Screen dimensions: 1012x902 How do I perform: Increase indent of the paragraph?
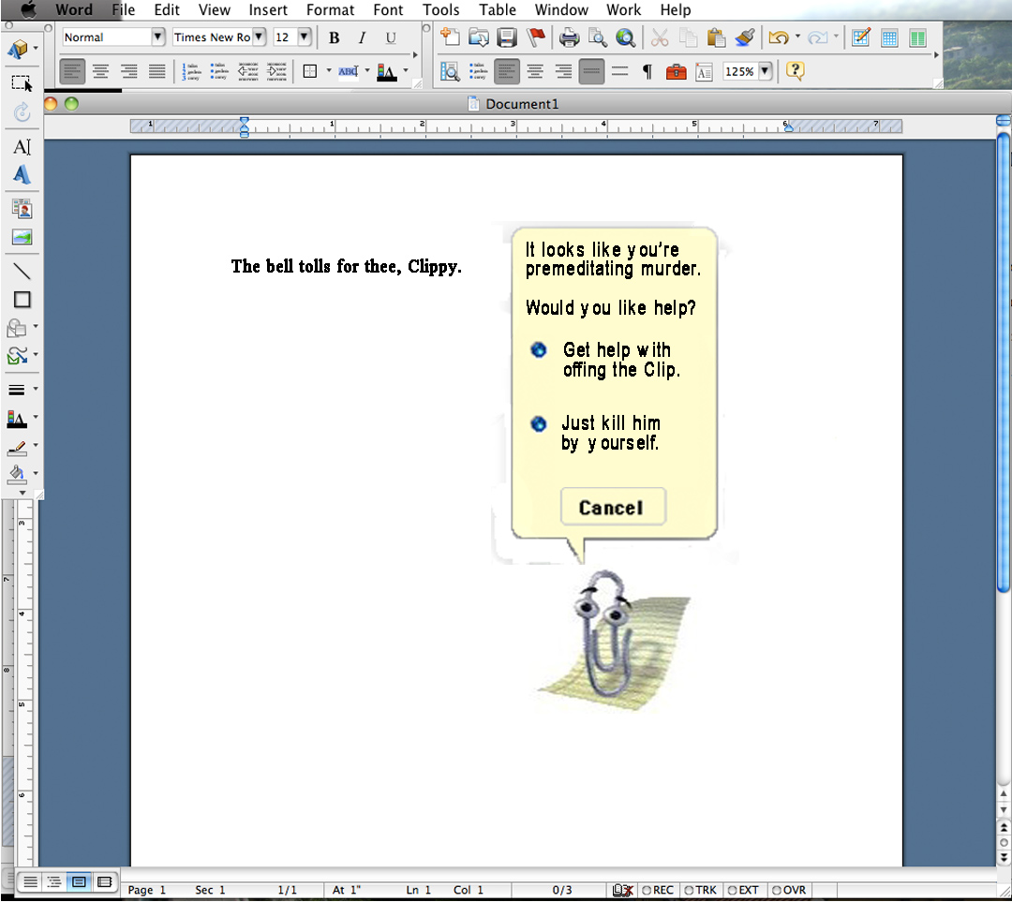[x=276, y=71]
